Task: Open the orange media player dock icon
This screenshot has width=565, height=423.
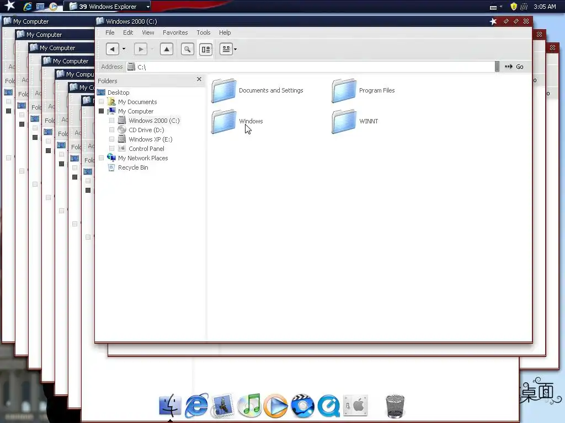Action: [x=276, y=406]
